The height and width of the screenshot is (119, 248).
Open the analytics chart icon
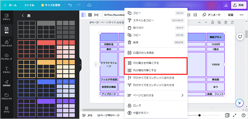tap(226, 5)
